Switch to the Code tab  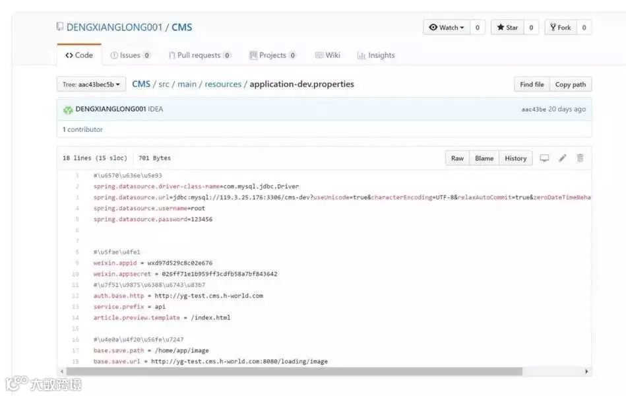[x=79, y=55]
